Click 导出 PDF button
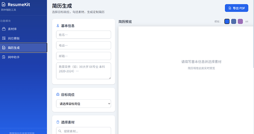 236,8
